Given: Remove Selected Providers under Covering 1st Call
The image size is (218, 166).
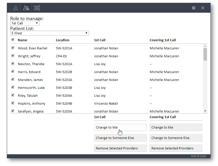Looking at the screenshot, I should coord(176,148).
